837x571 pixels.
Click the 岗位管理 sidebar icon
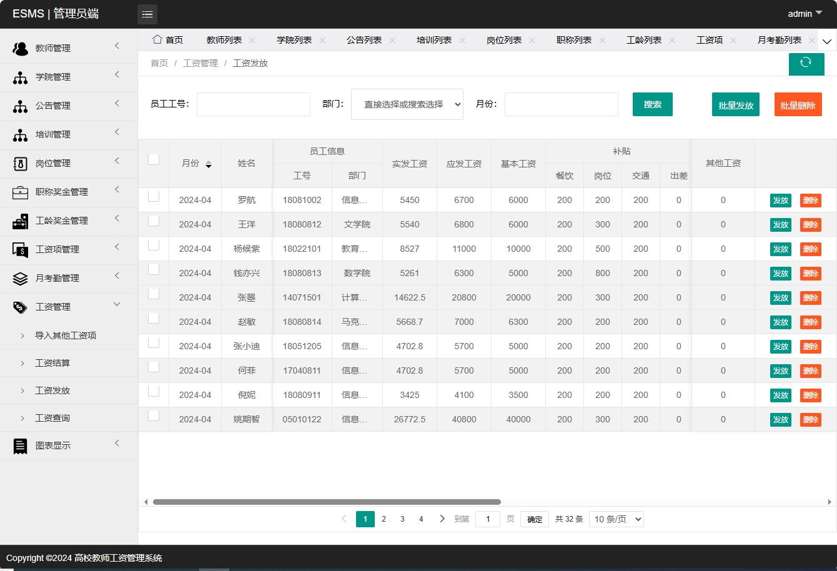pos(19,163)
